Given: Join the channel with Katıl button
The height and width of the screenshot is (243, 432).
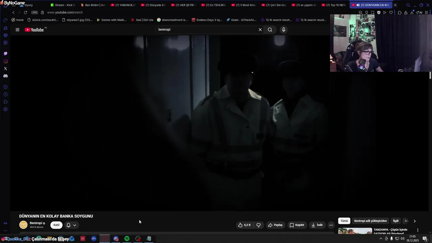Looking at the screenshot, I should tap(56, 225).
